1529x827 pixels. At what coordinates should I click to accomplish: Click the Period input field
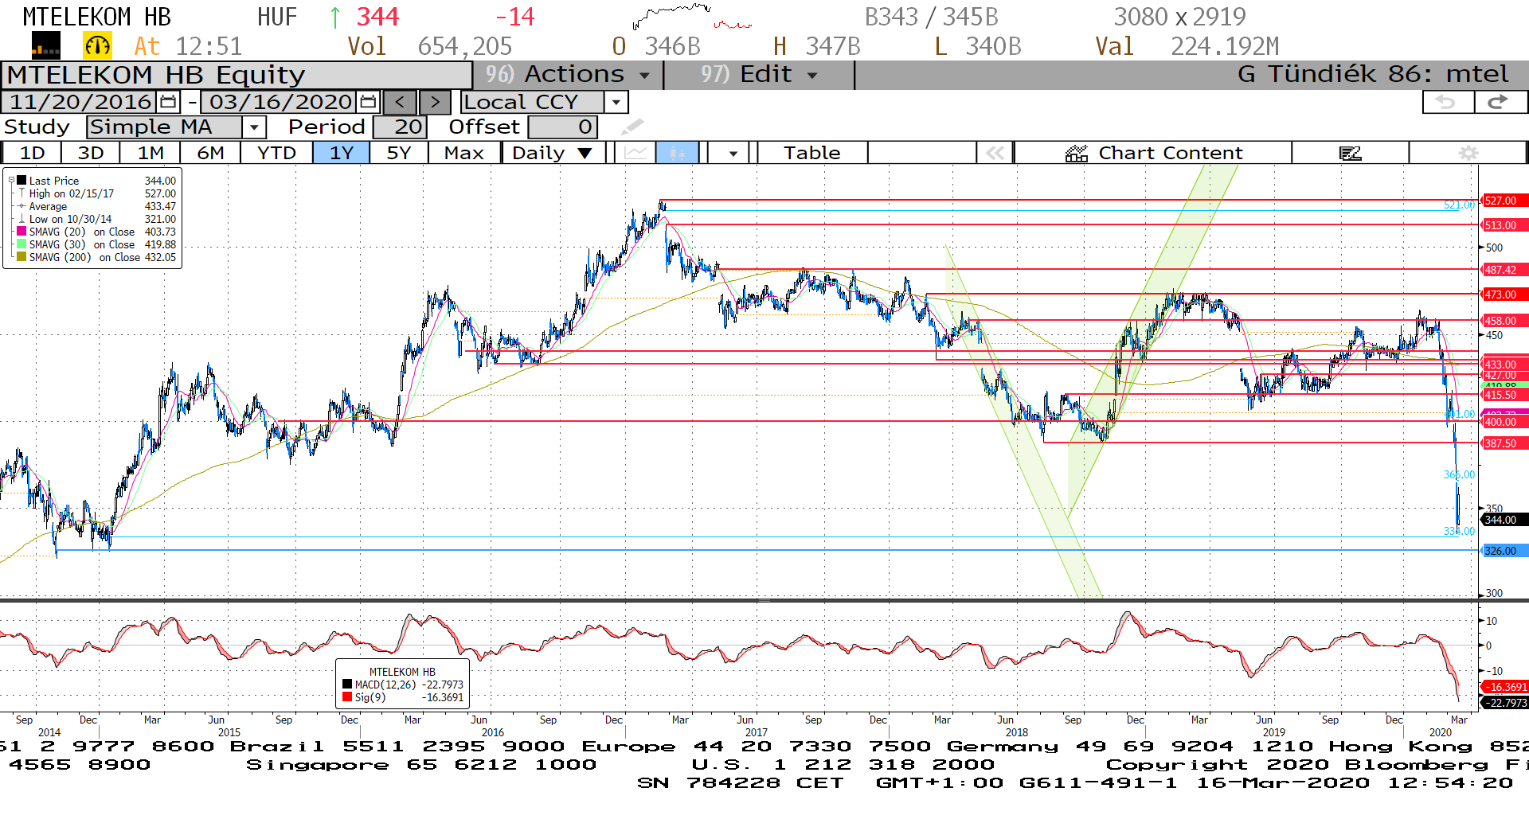401,127
